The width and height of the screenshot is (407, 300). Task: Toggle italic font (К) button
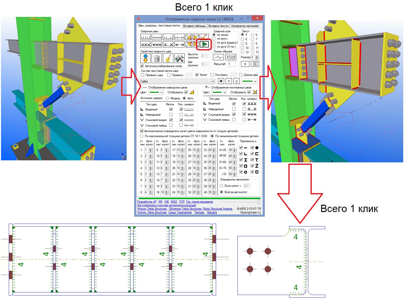tap(229, 81)
